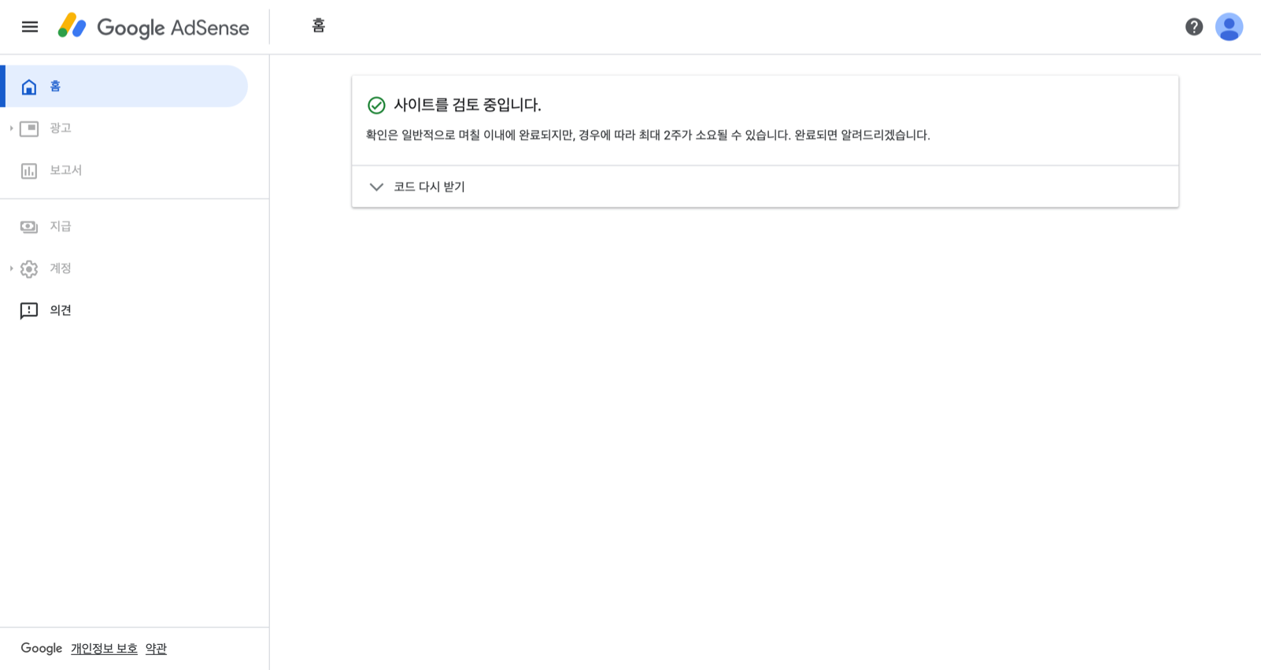
Task: Open the 약관 terms link
Action: 156,649
